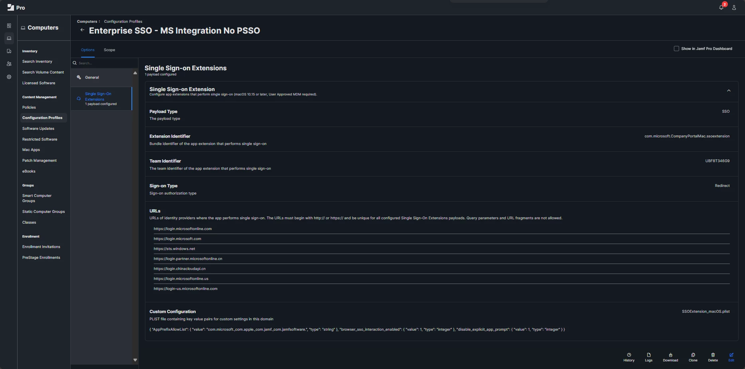Open the notifications bell icon
Screen dimensions: 745x369
point(721,8)
